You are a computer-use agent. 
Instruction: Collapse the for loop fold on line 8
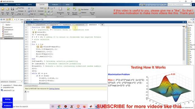(31, 45)
